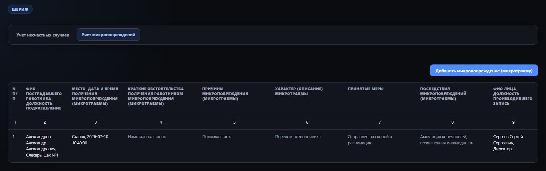Click the Станок, 2026-07-10 10:40:00 cell
Viewport: 546px width, 171px height.
(x=90, y=140)
